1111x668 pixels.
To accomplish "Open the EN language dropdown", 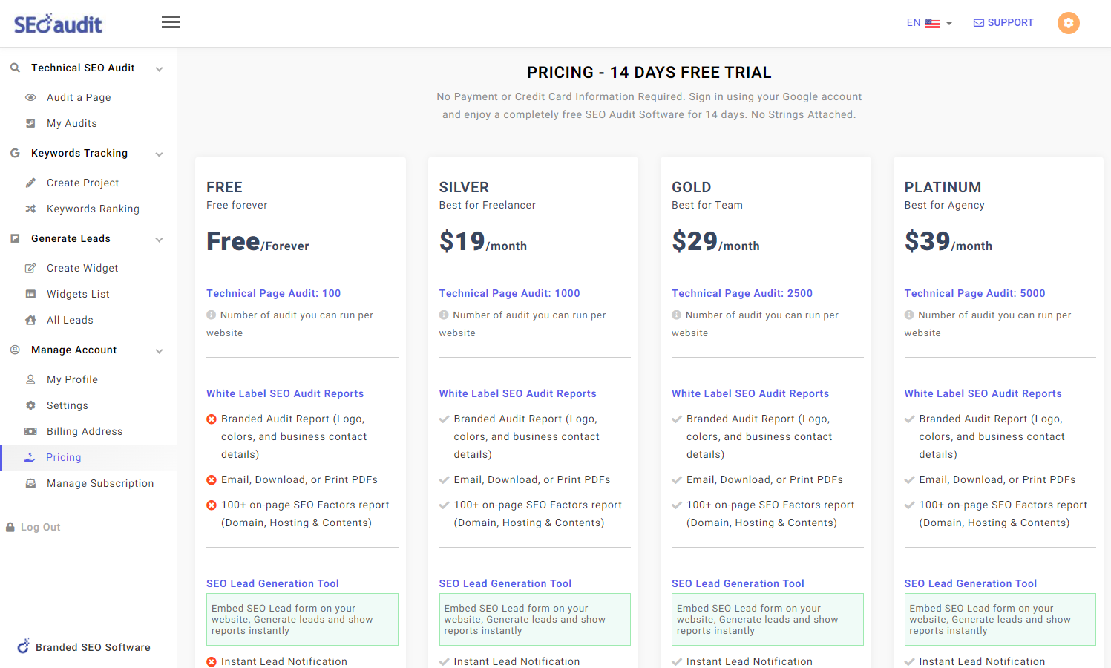I will (930, 22).
